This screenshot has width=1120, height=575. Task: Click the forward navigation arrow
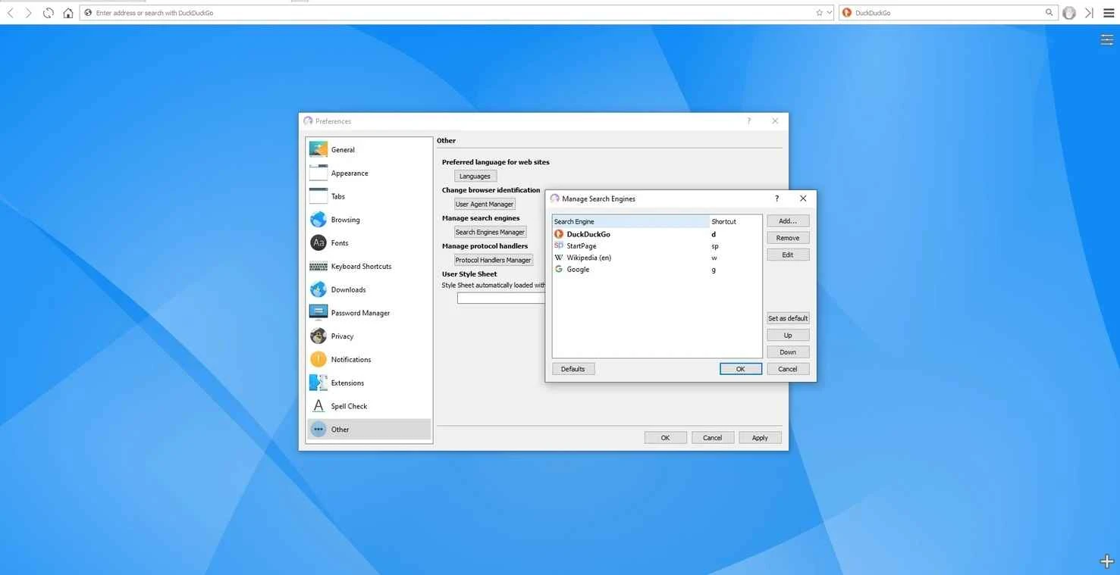pos(29,13)
